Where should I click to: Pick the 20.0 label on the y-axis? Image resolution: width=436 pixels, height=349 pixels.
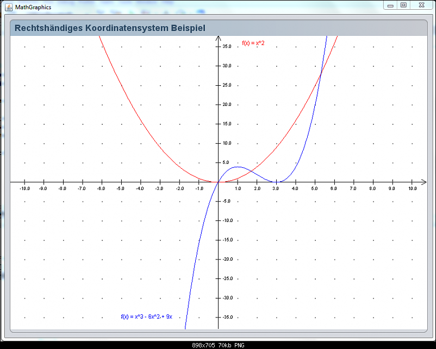226,105
